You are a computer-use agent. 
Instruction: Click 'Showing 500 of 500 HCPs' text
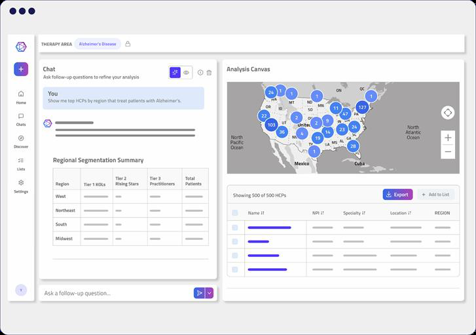click(x=259, y=195)
